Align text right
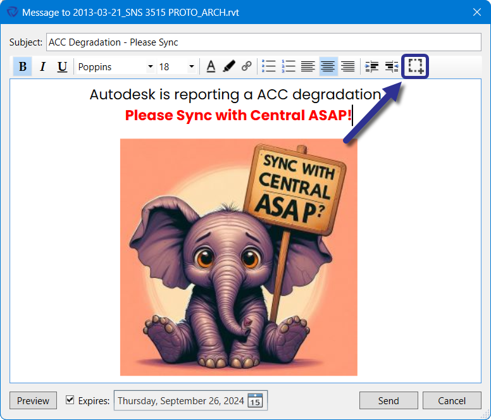The width and height of the screenshot is (491, 420). (x=348, y=66)
